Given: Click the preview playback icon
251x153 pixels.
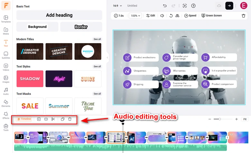Looking at the screenshot, I should pos(185,6).
